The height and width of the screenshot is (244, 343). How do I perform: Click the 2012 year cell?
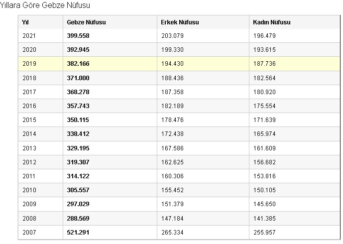coord(30,162)
